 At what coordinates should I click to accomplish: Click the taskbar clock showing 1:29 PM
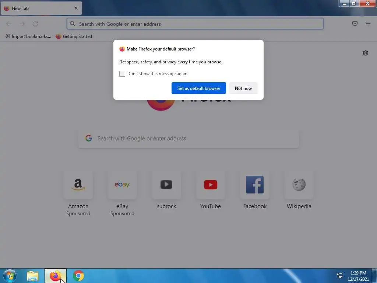[358, 276]
